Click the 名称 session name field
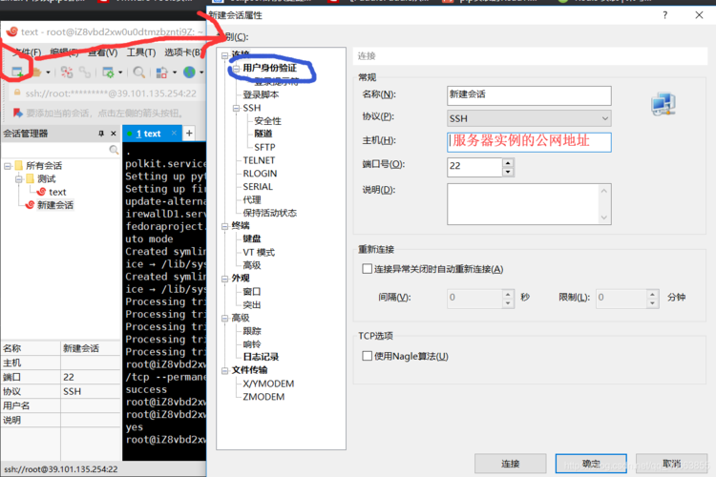716x477 pixels. 529,95
